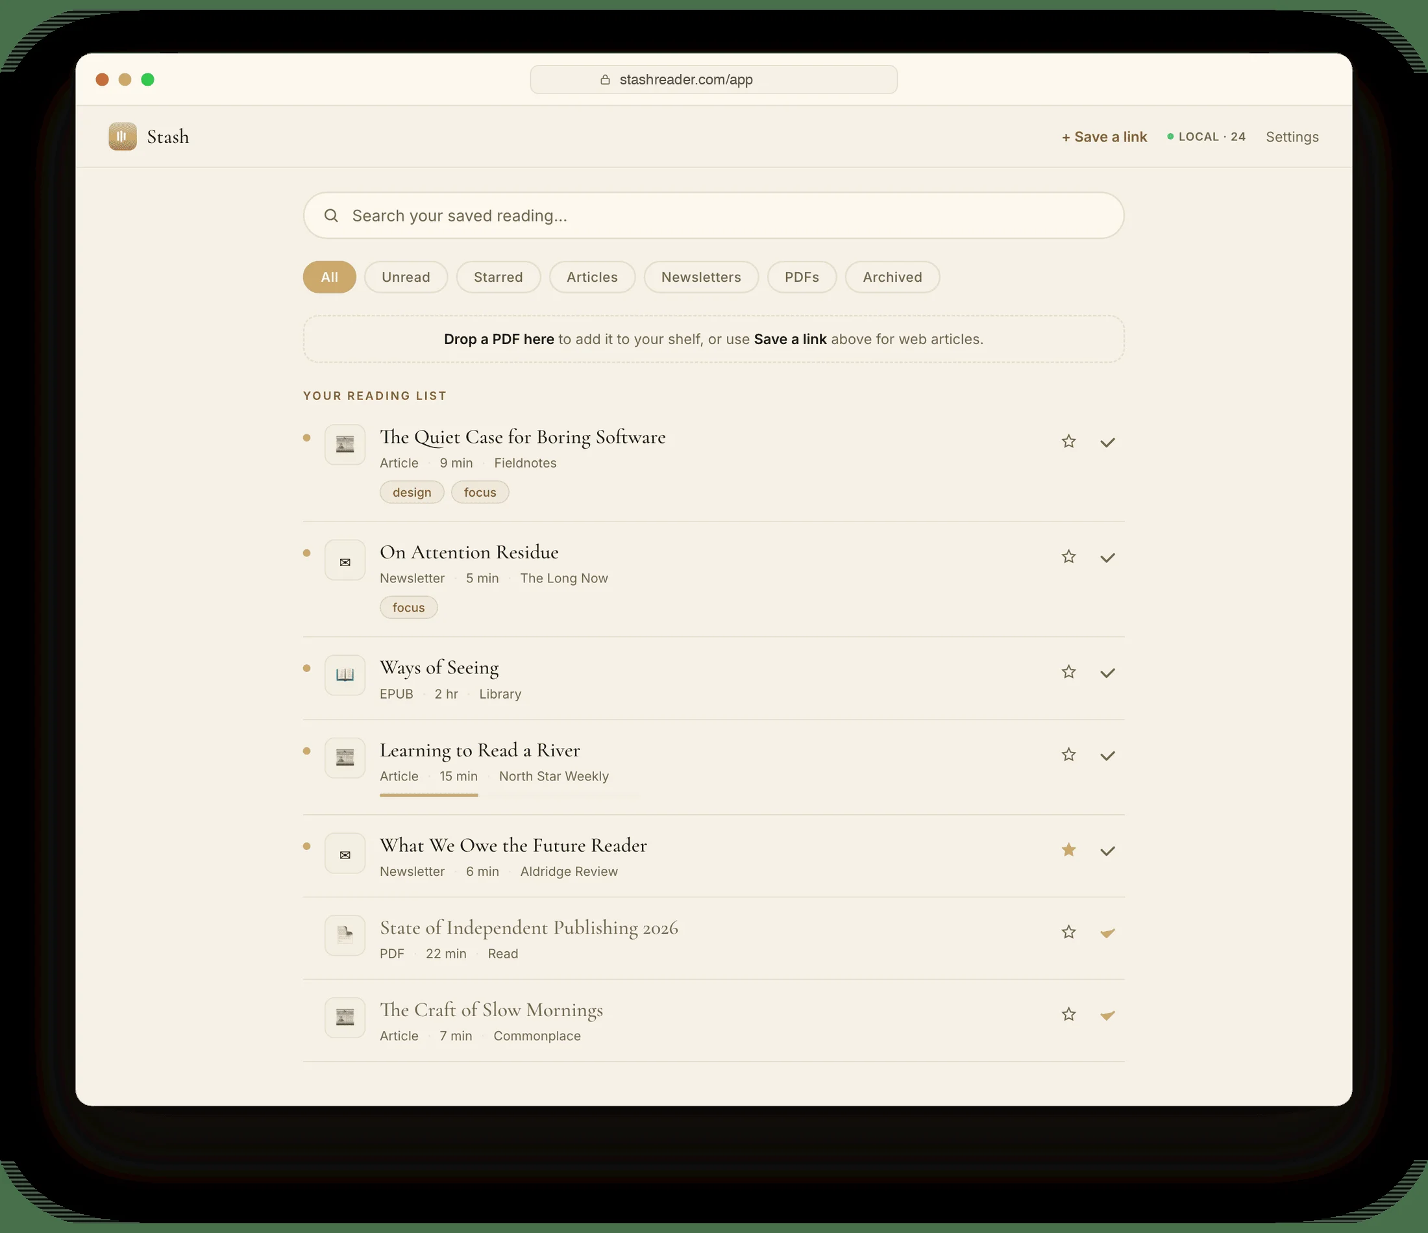Viewport: 1428px width, 1233px height.
Task: Open article icon for The Craft of Slow Mornings
Action: (345, 1017)
